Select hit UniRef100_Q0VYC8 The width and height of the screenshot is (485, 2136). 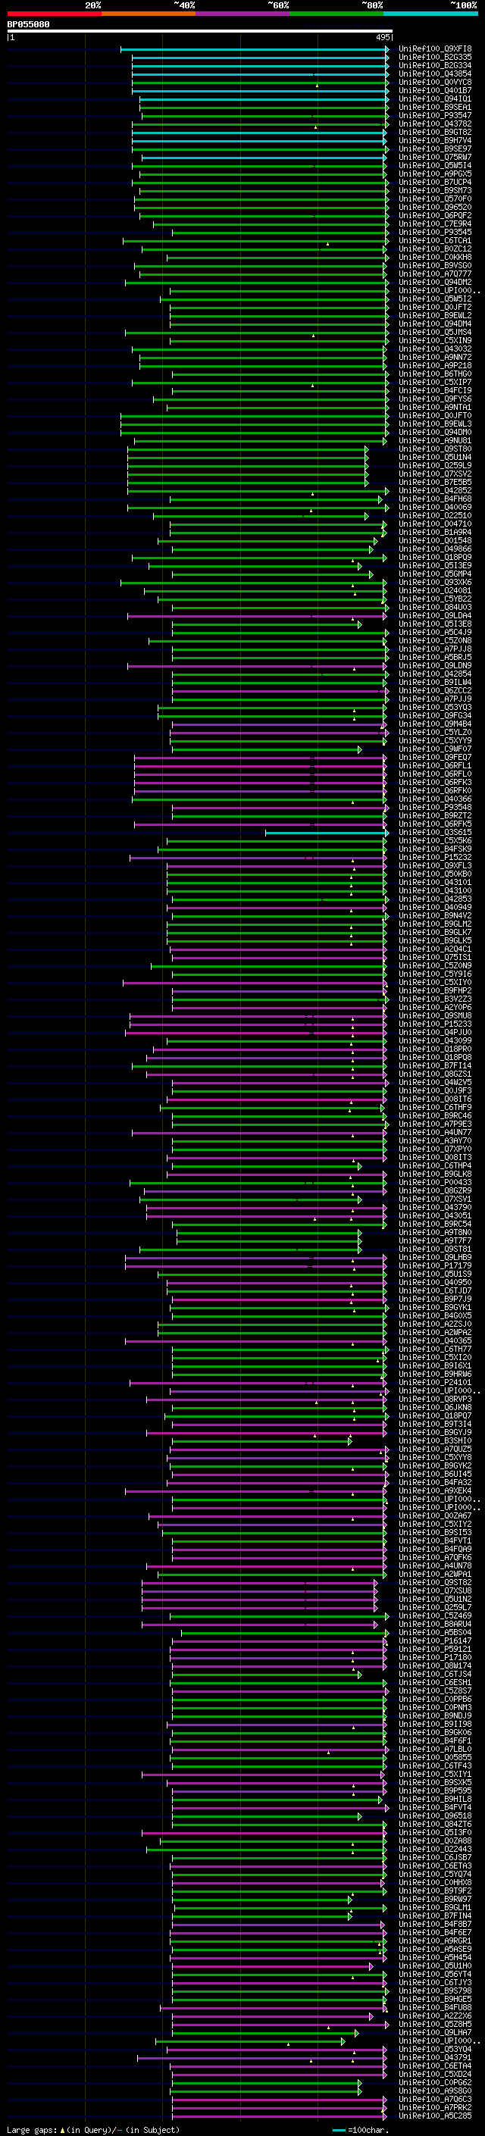click(434, 82)
